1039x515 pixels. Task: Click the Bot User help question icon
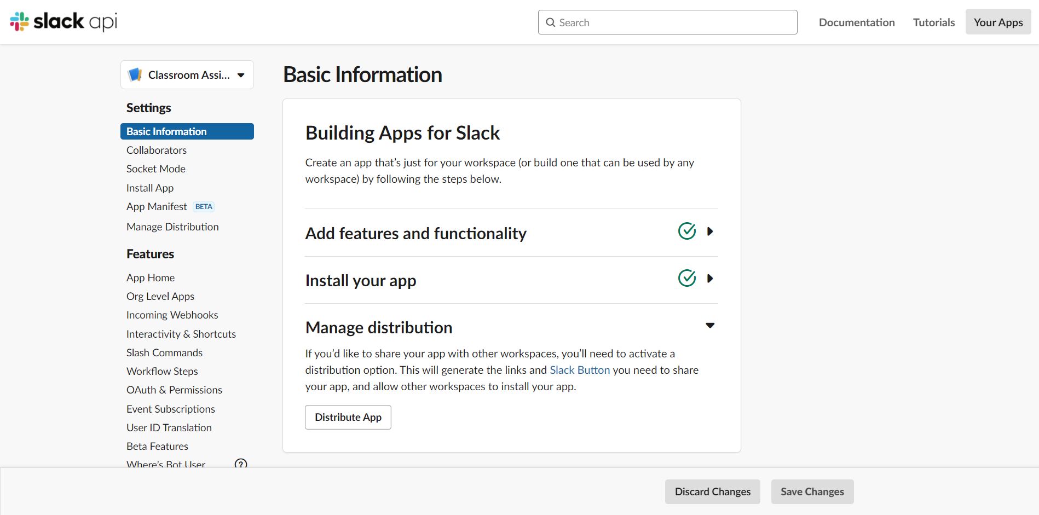[241, 464]
